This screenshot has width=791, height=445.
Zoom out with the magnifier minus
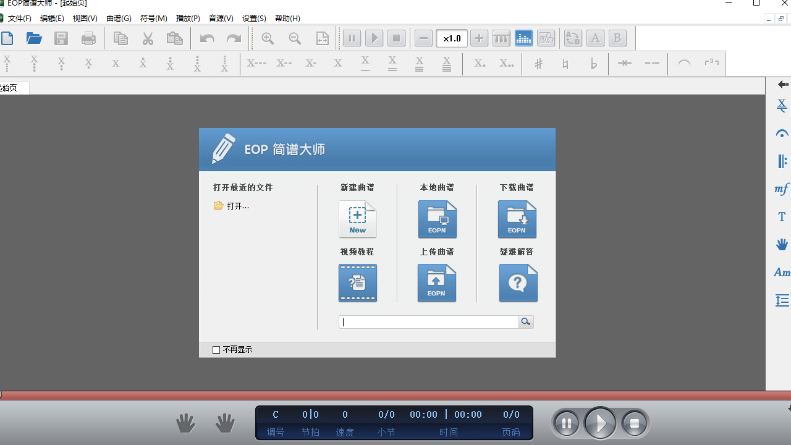coord(295,38)
